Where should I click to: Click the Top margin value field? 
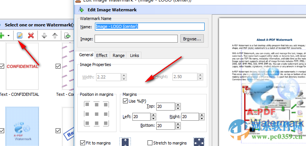[x=166, y=106]
